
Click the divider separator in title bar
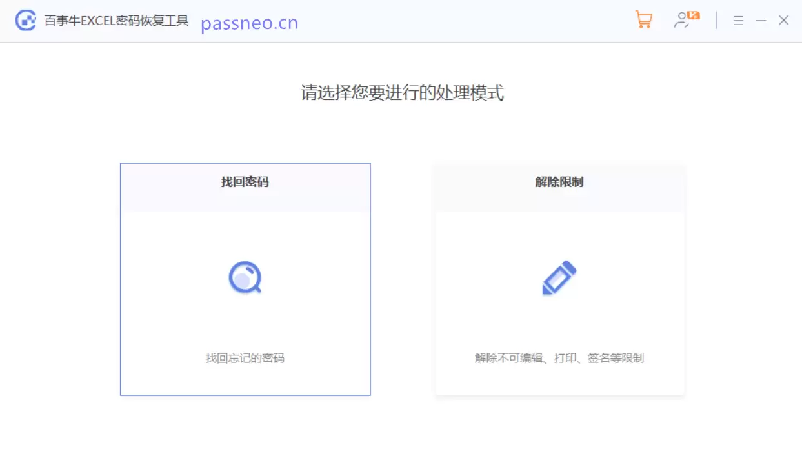[716, 21]
